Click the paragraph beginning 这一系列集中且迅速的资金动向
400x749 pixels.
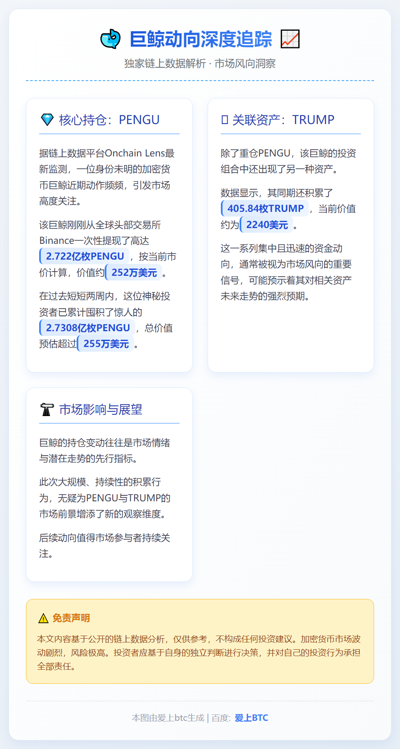286,272
